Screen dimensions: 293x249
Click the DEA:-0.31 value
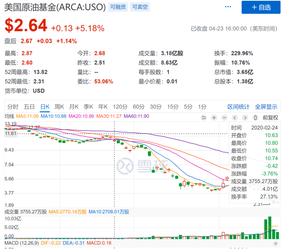tap(74, 243)
